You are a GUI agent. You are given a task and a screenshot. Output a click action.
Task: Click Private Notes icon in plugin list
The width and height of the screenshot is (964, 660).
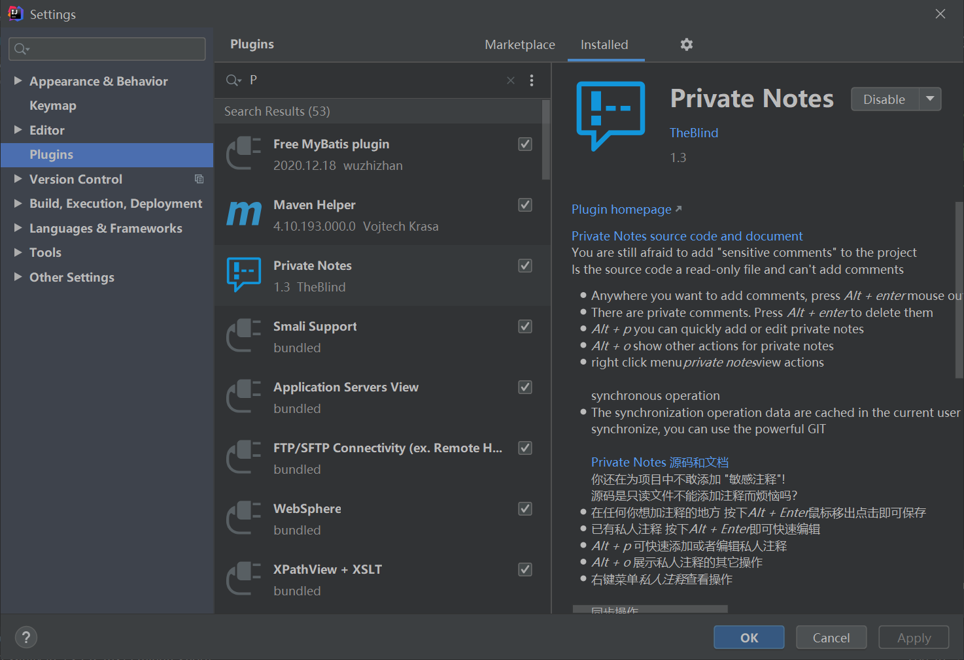244,274
